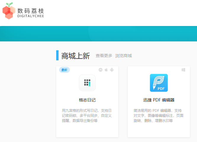Click the 最新 badge on 格志日记 card
Screen dimensions: 197x142
(64, 70)
